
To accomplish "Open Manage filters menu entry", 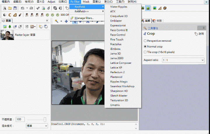I will pyautogui.click(x=84, y=18).
